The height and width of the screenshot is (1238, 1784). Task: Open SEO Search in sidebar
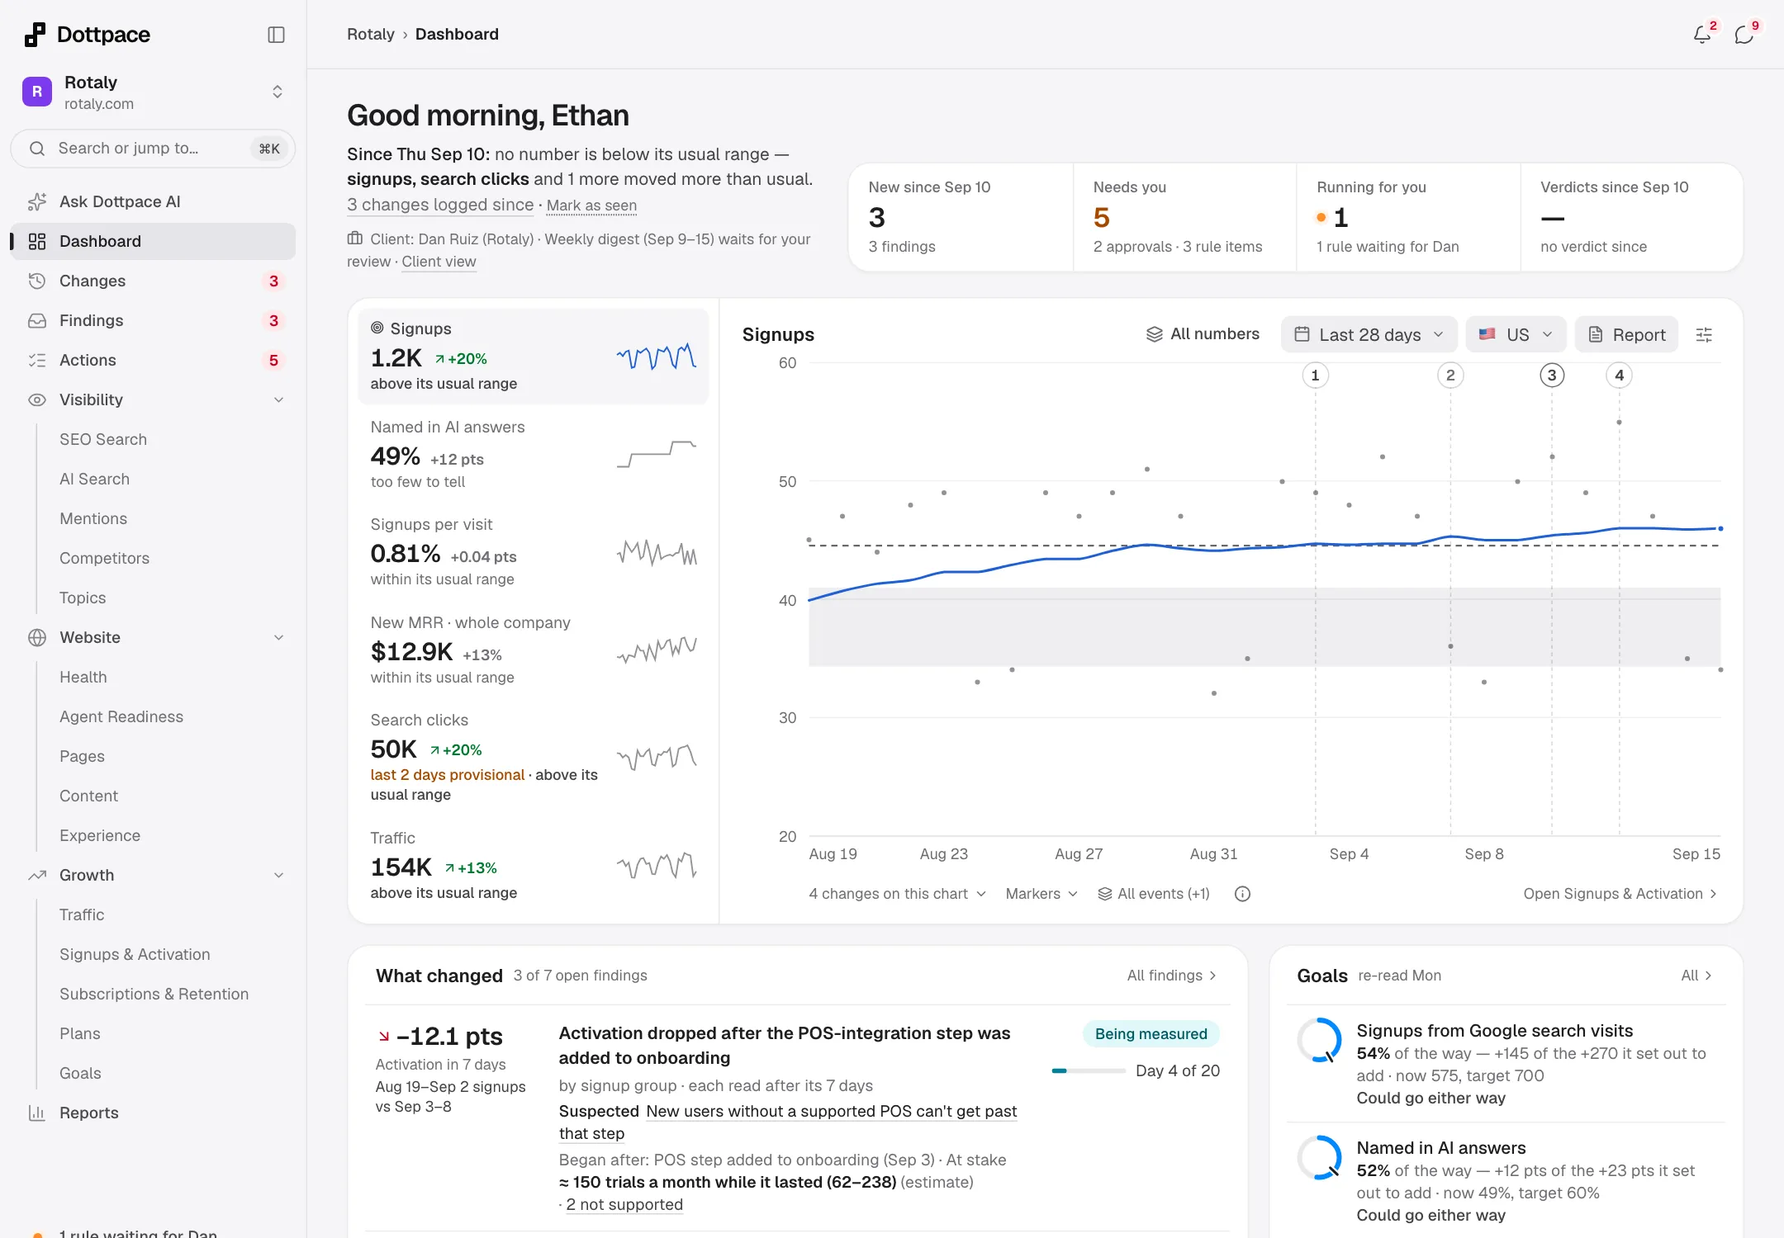(x=103, y=440)
